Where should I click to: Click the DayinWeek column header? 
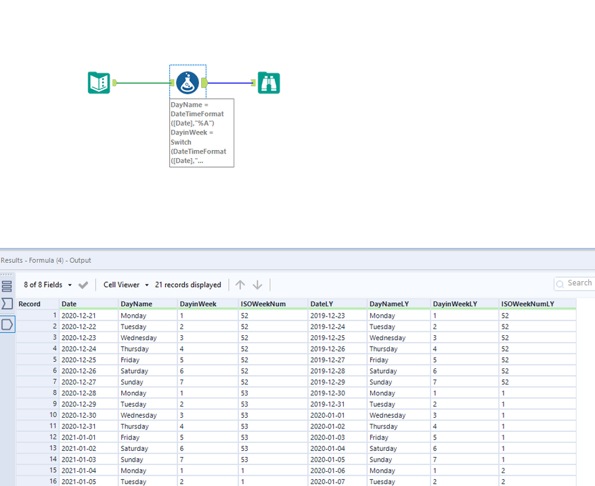[x=198, y=304]
